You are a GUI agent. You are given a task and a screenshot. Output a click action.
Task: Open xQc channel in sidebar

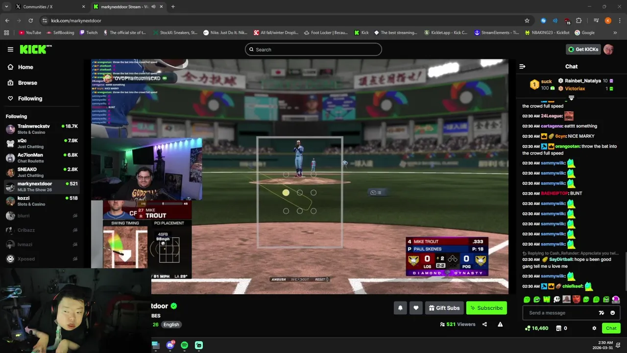(41, 143)
